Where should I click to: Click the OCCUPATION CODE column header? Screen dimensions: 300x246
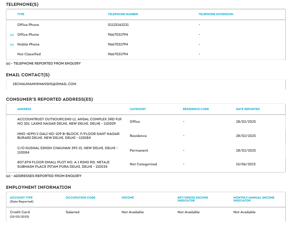click(x=81, y=198)
